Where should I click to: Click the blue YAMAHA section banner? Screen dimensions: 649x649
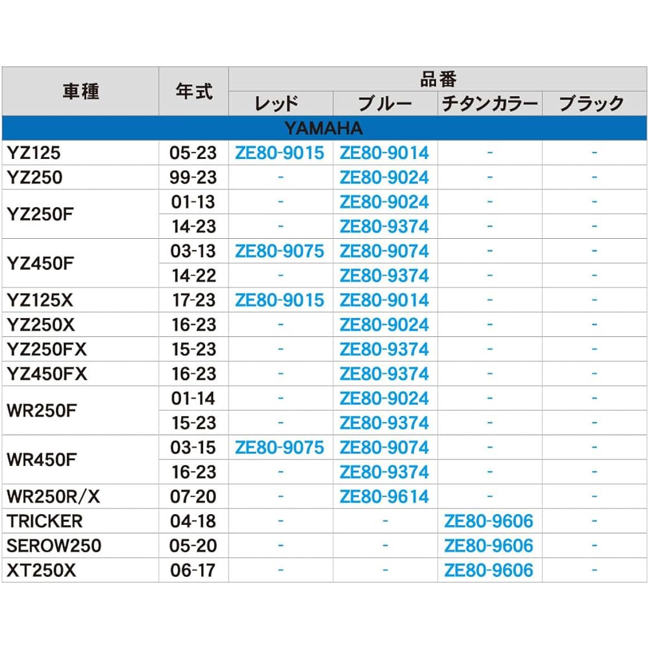[x=324, y=129]
